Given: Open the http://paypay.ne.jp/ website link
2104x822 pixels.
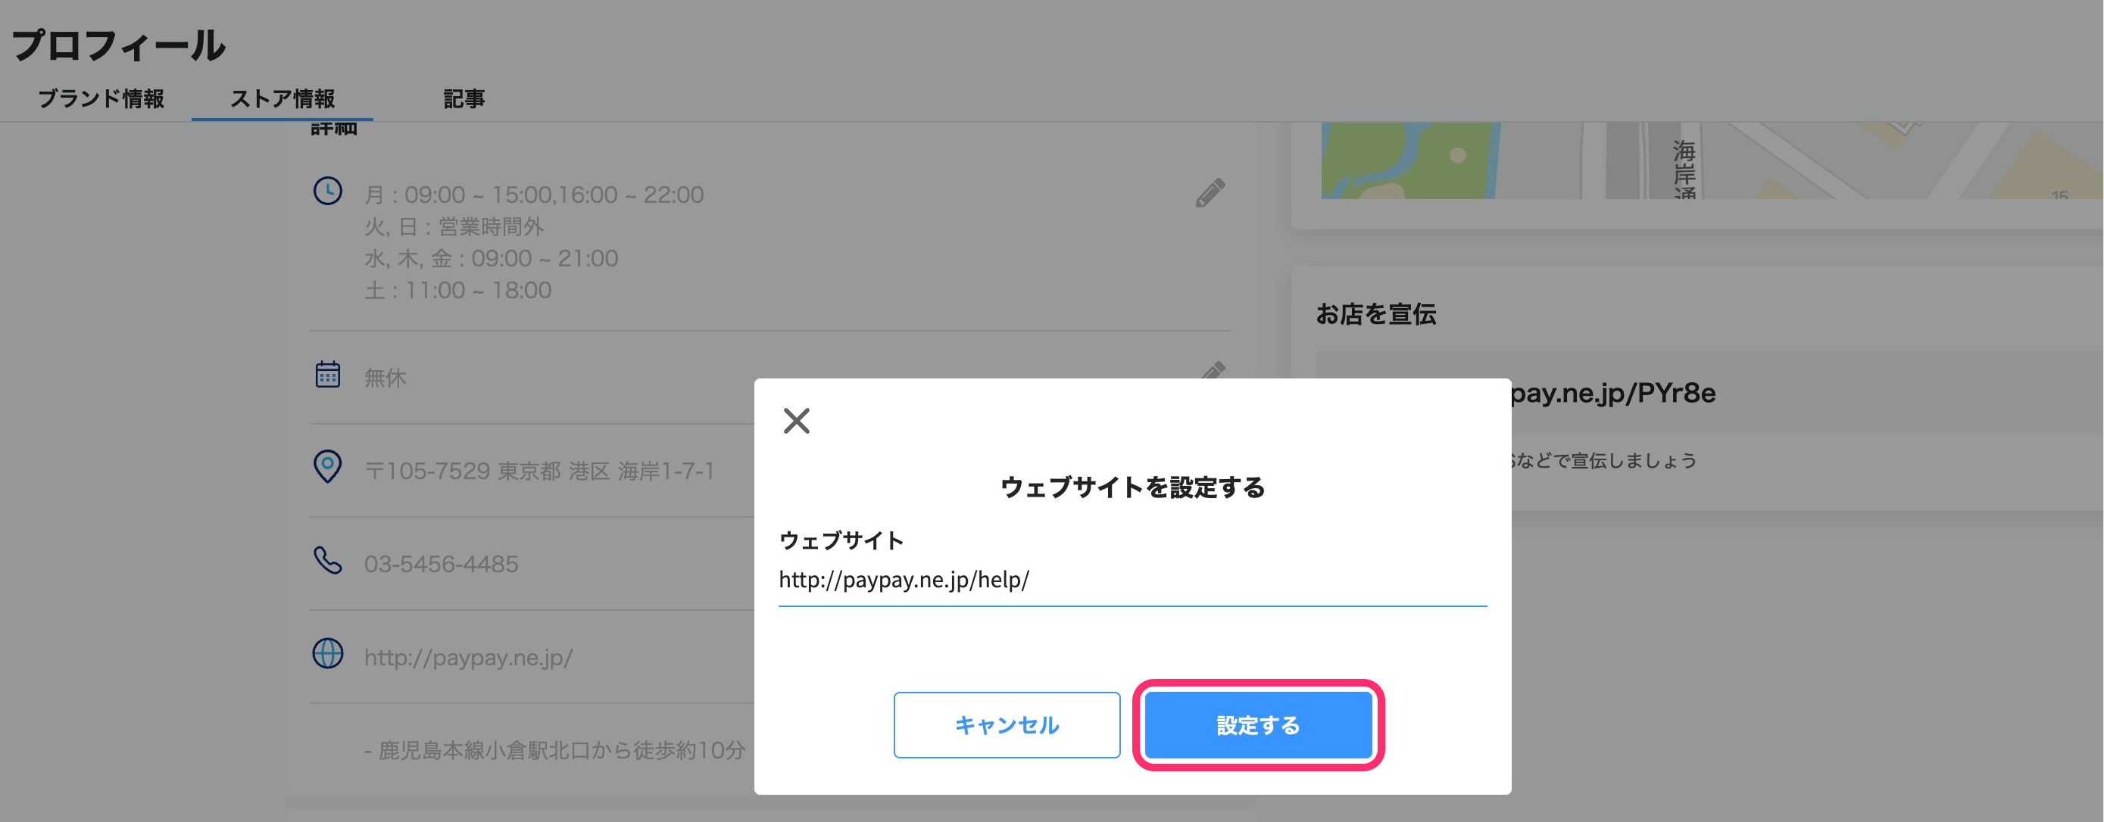Looking at the screenshot, I should click(x=469, y=657).
